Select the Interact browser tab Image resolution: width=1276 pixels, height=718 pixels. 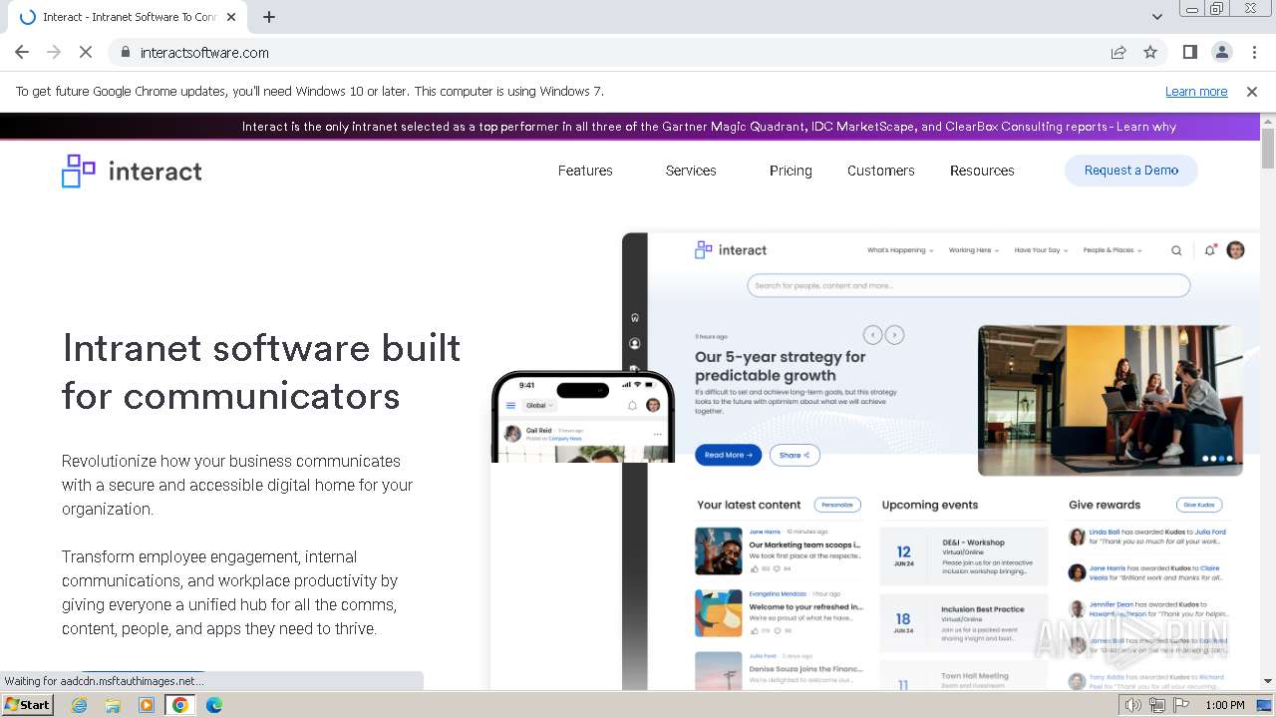[130, 17]
